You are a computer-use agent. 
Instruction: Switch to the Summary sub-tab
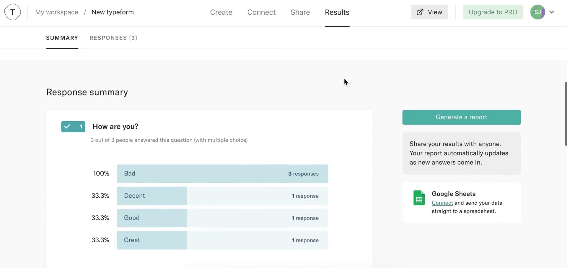[x=62, y=38]
